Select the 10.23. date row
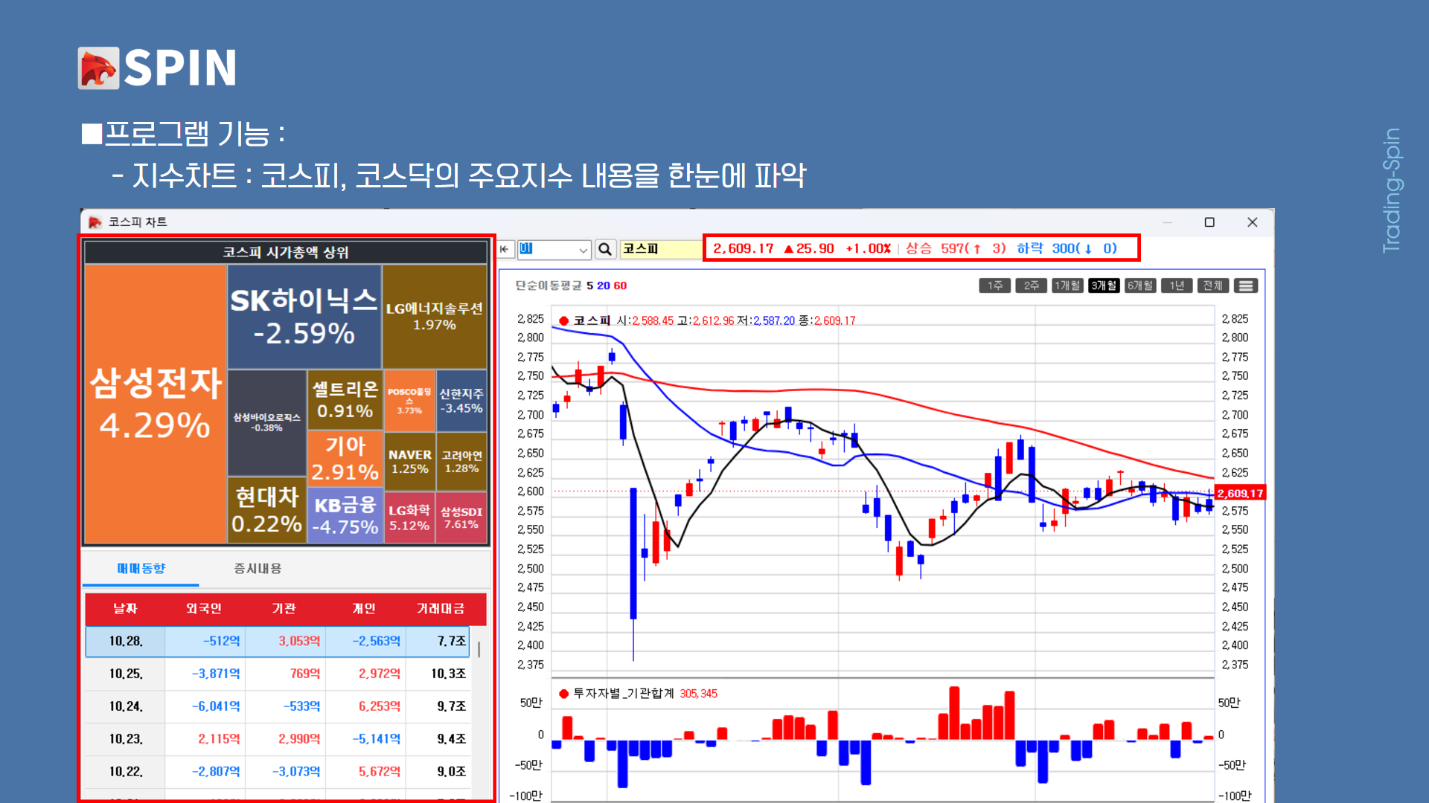 (278, 739)
